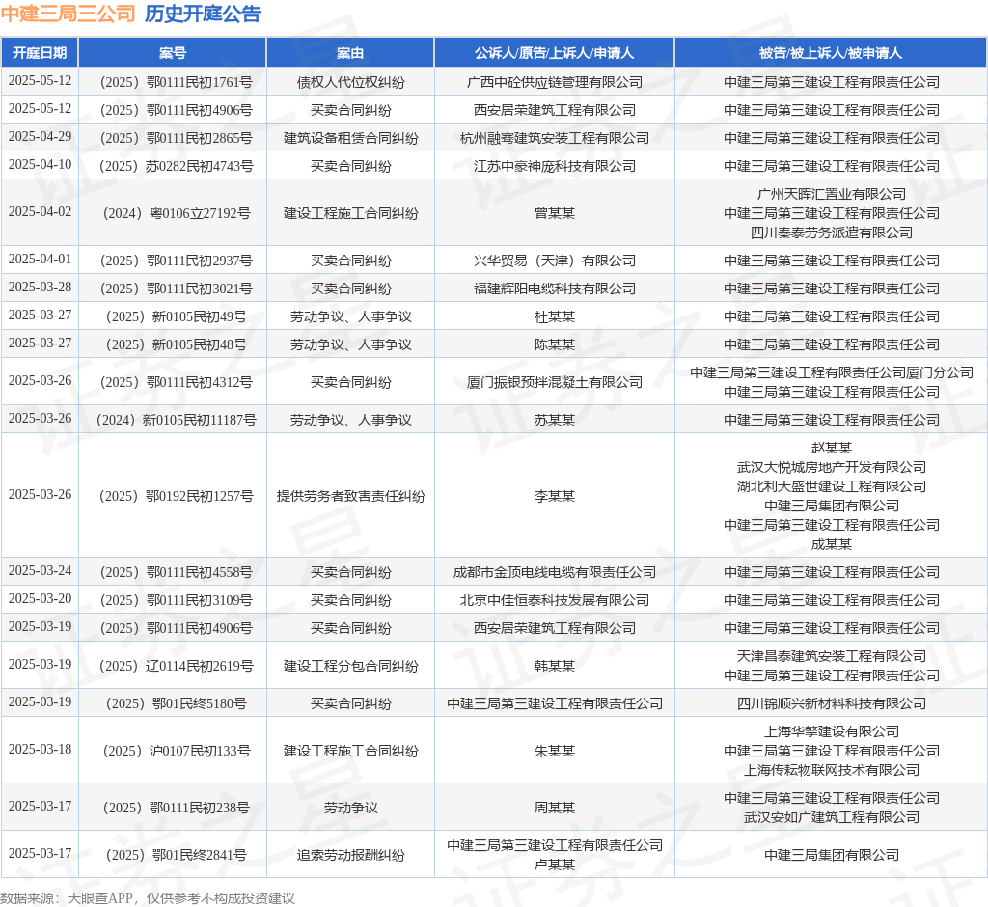
Task: Click the 开庭日期 column header
Action: (x=39, y=53)
